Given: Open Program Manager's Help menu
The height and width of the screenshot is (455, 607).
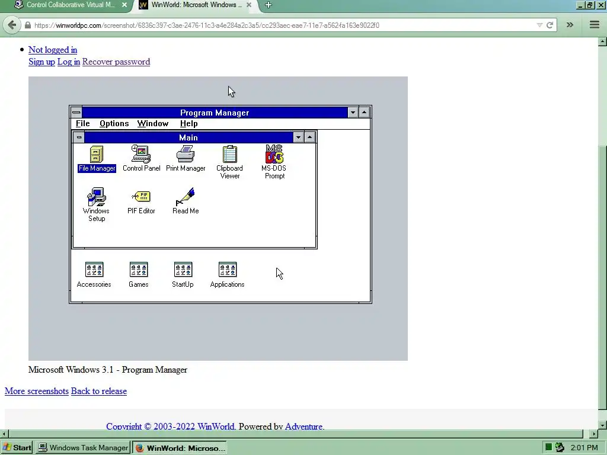Looking at the screenshot, I should tap(189, 123).
